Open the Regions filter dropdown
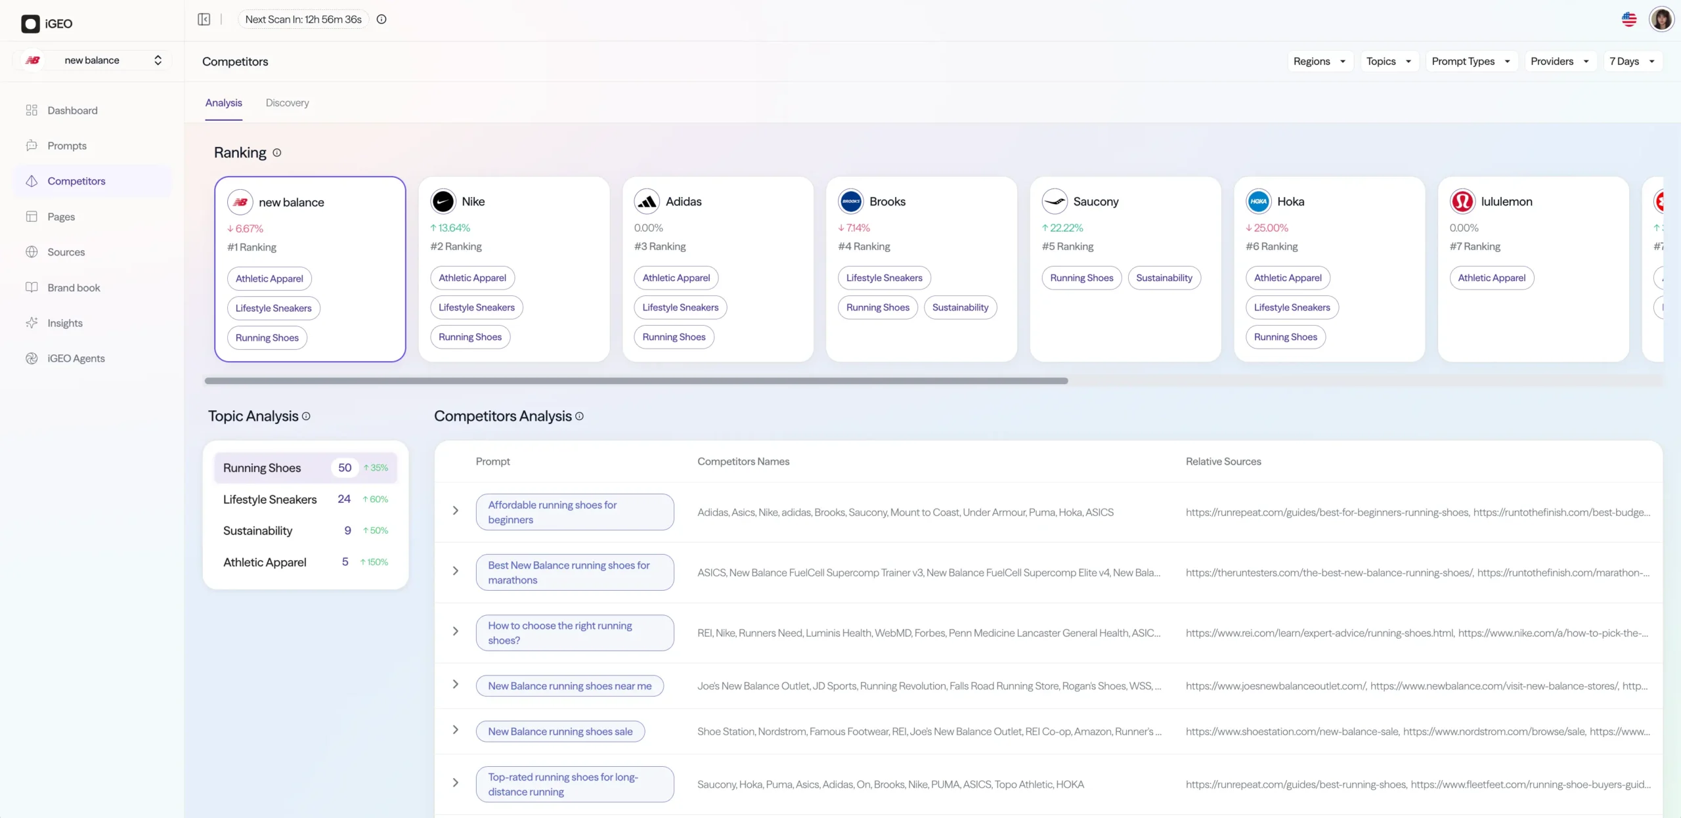The width and height of the screenshot is (1681, 818). pyautogui.click(x=1319, y=61)
